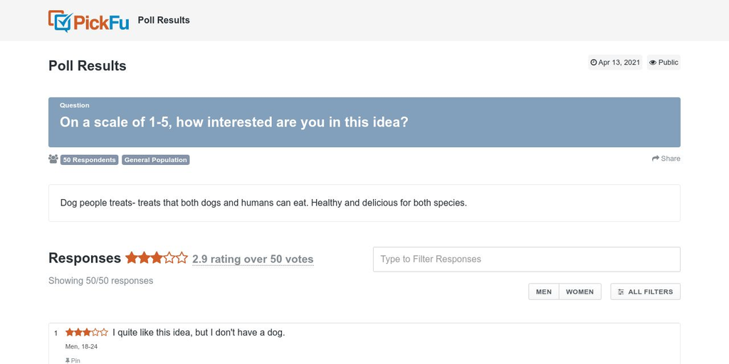729x364 pixels.
Task: Click the PickFu logo icon
Action: pyautogui.click(x=60, y=21)
